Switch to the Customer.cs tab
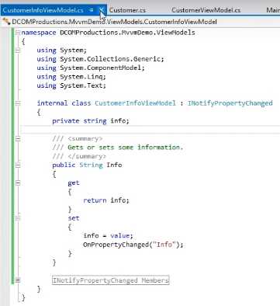 click(x=127, y=10)
